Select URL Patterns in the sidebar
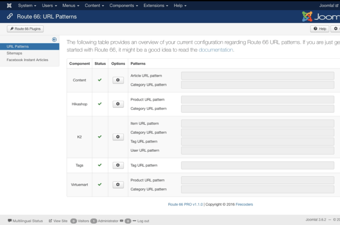 29,47
